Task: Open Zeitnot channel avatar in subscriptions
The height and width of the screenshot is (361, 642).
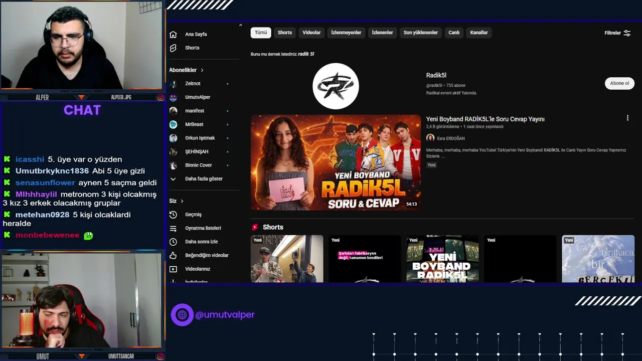Action: (173, 84)
